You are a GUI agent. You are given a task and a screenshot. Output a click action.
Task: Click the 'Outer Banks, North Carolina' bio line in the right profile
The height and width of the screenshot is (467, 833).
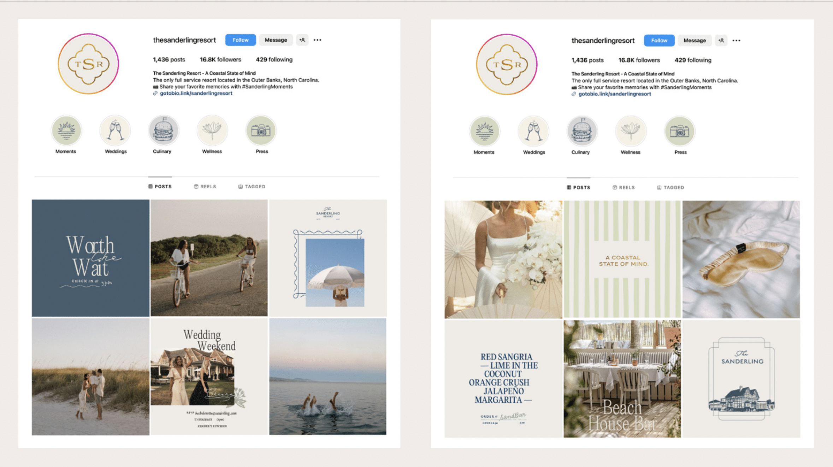tap(655, 81)
